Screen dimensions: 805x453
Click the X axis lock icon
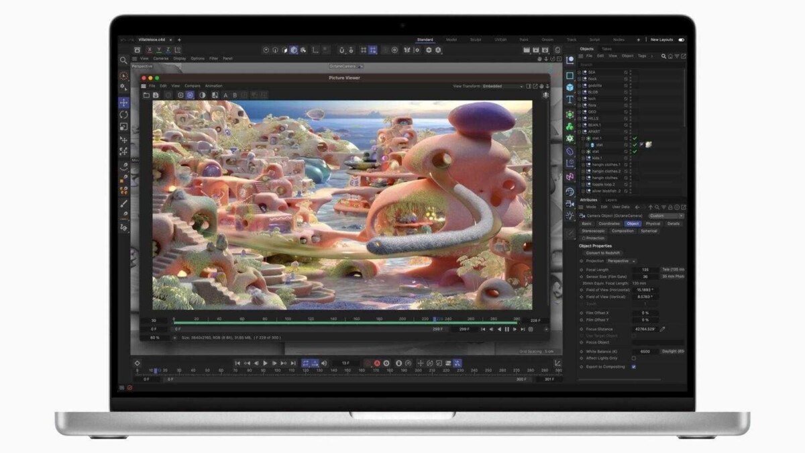[x=149, y=50]
